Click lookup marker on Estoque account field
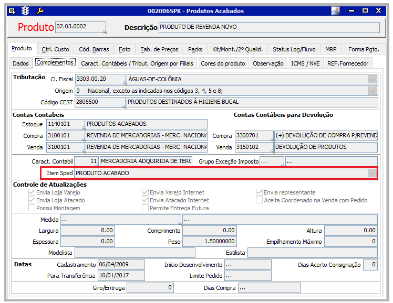This screenshot has height=303, width=393. 83,128
